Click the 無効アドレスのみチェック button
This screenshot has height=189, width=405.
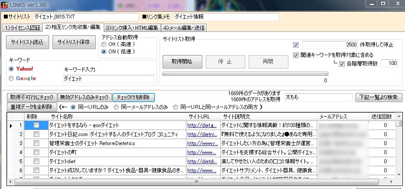tap(85, 97)
